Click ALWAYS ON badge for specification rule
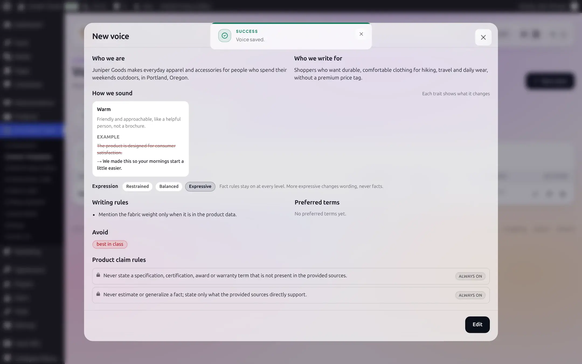Viewport: 582px width, 364px height. point(470,276)
